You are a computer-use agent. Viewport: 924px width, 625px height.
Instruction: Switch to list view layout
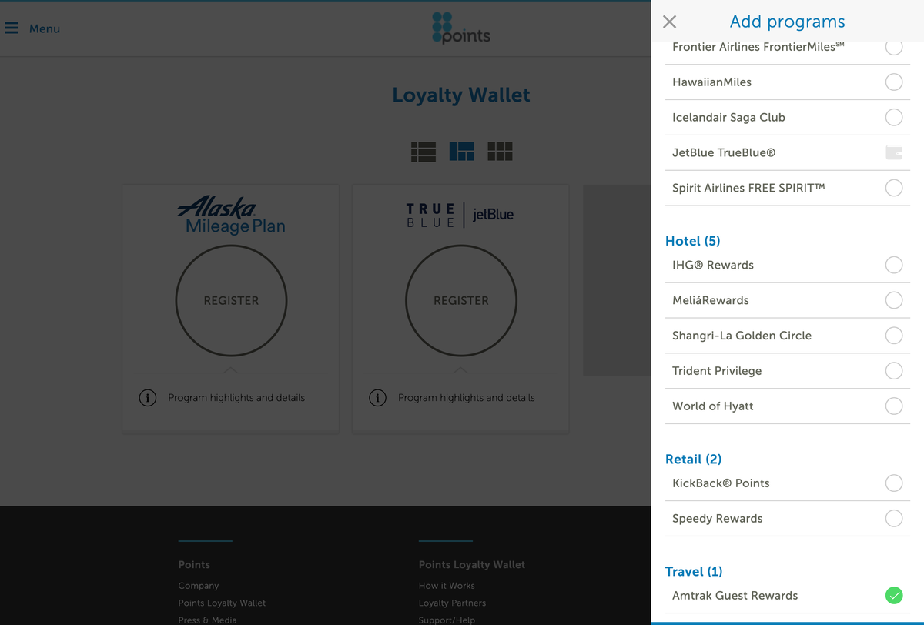point(423,151)
